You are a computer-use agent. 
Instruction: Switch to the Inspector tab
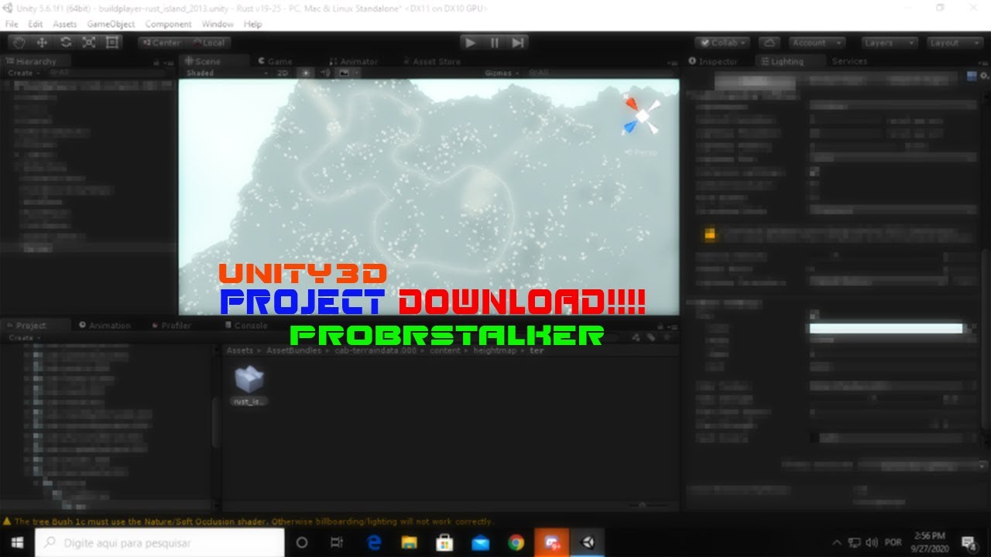point(713,61)
